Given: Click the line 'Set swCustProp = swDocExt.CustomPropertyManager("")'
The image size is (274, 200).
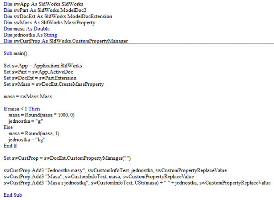Looking at the screenshot, I should 67,158.
